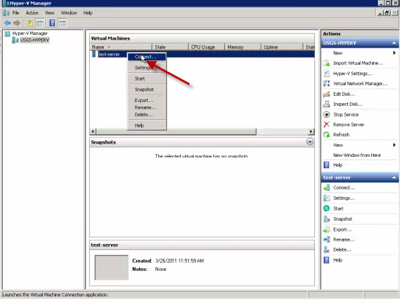The width and height of the screenshot is (400, 299).
Task: Sort by the Name column header
Action: pyautogui.click(x=121, y=47)
